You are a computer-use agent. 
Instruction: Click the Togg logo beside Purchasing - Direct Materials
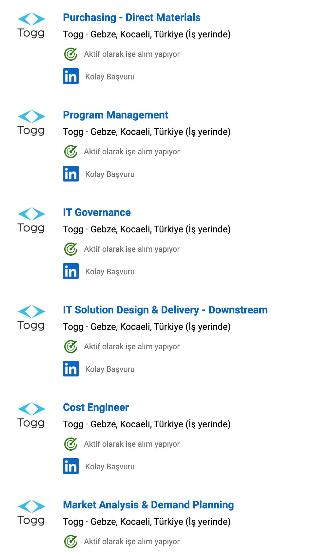[x=31, y=25]
